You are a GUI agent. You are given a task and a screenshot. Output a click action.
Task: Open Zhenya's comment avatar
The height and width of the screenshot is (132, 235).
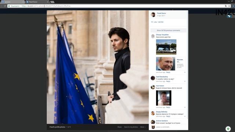pyautogui.click(x=153, y=36)
